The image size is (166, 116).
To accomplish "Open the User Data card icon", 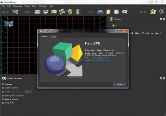I will (54, 12).
